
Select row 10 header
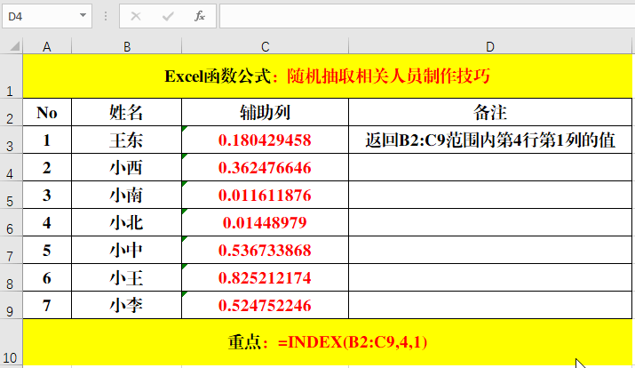coord(10,343)
